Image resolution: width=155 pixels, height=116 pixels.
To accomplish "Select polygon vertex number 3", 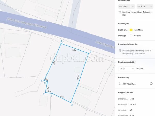I will [89, 53].
